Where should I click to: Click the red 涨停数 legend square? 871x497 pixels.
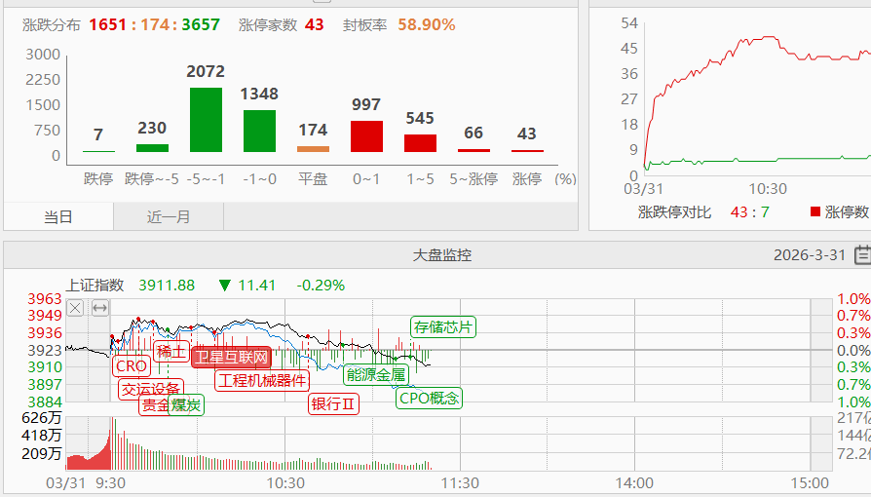(814, 211)
